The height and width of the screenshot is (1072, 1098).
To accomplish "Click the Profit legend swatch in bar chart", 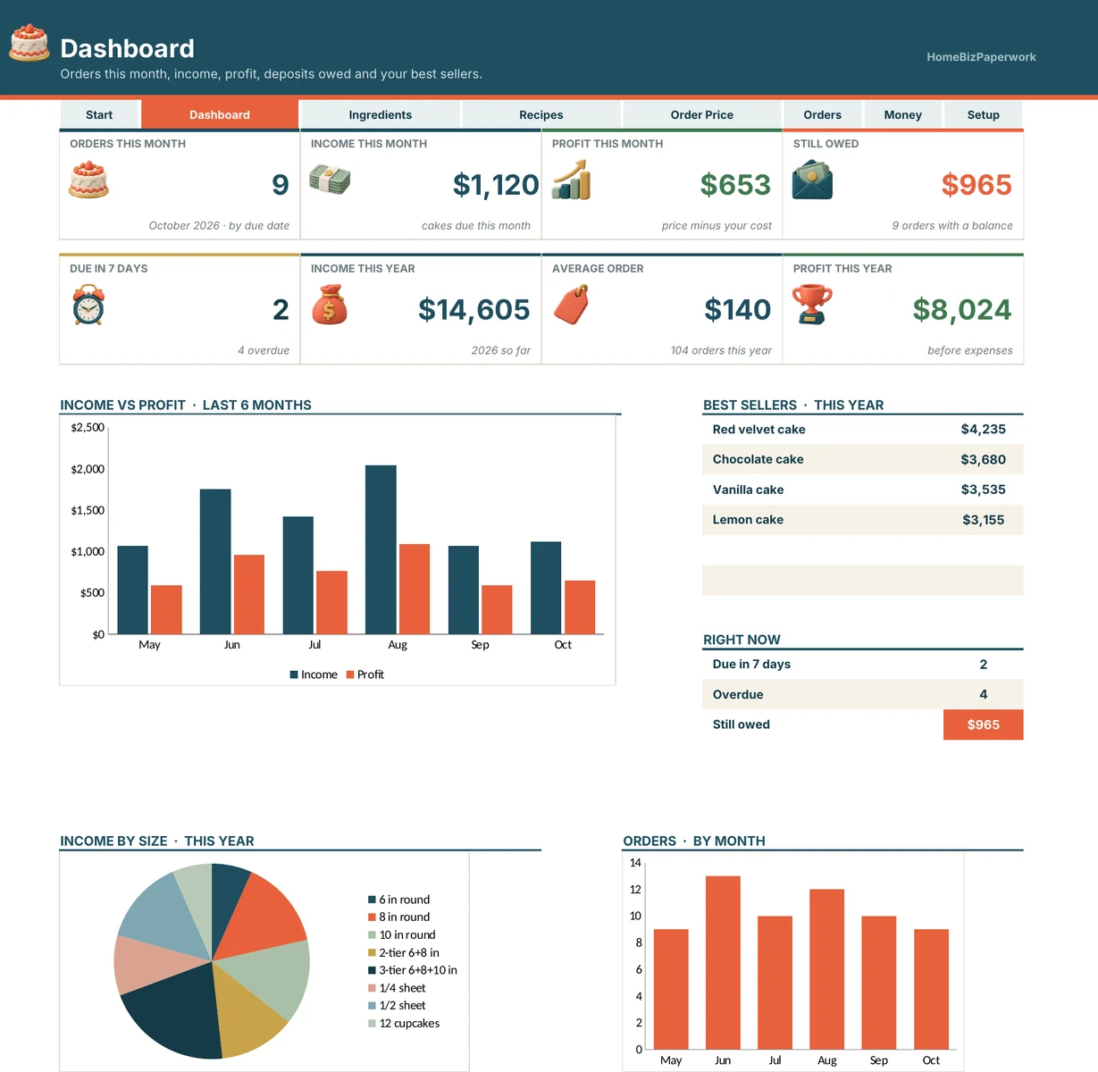I will (x=350, y=674).
